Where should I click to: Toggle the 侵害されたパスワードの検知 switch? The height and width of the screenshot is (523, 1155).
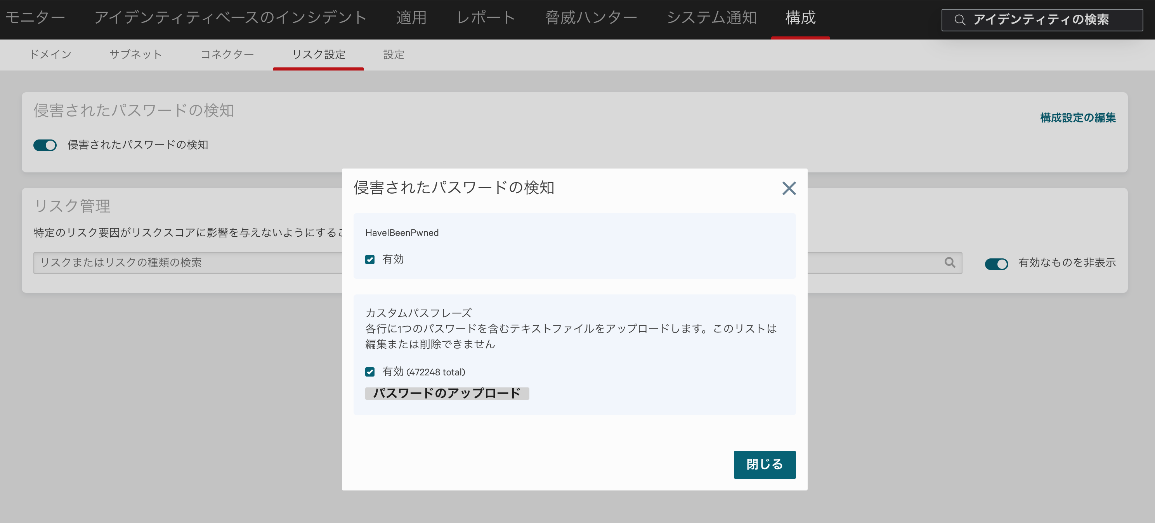coord(45,145)
